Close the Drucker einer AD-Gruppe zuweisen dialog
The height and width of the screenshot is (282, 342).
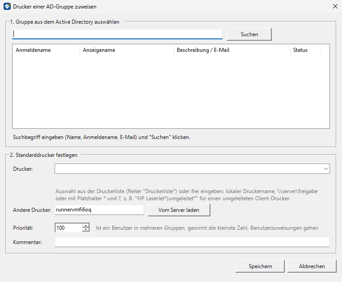click(335, 7)
